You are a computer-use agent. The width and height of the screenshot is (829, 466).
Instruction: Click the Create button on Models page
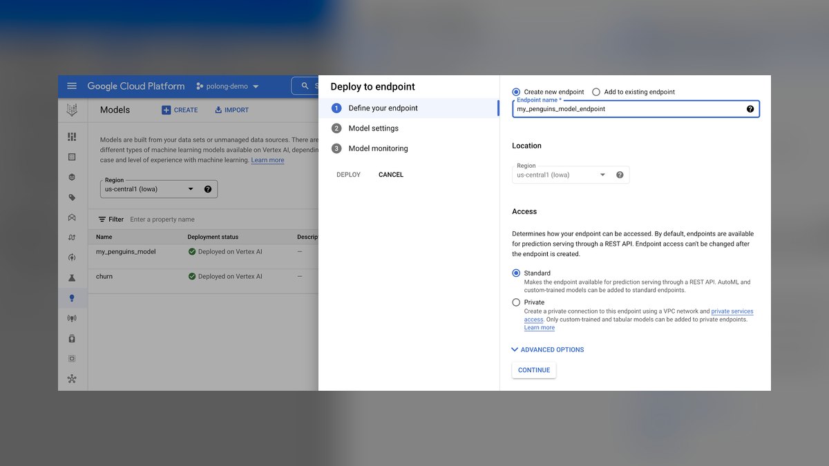pyautogui.click(x=180, y=110)
